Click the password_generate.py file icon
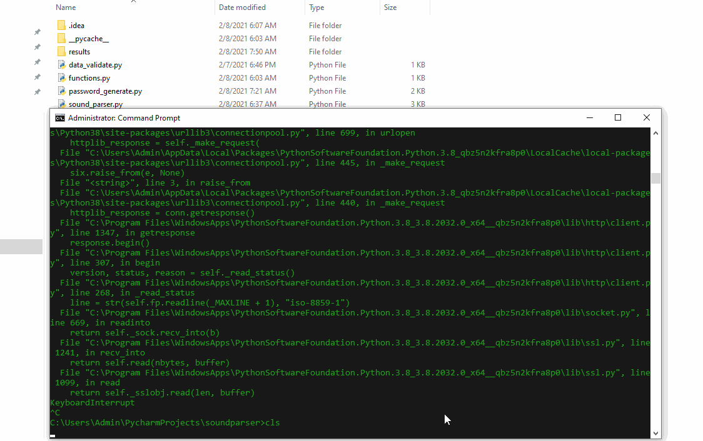This screenshot has width=703, height=441. click(62, 91)
